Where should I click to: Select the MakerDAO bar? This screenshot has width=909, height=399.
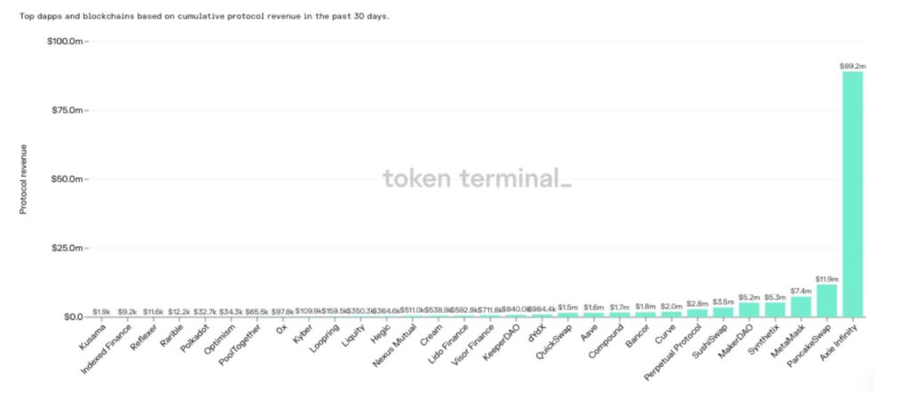749,309
